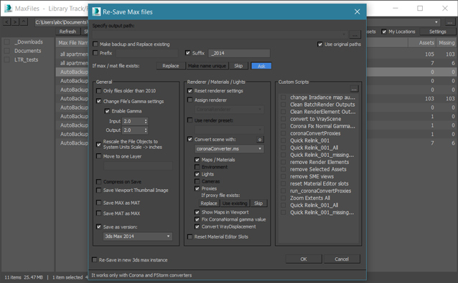The height and width of the screenshot is (283, 458).
Task: Click the output path browse button
Action: pyautogui.click(x=355, y=35)
